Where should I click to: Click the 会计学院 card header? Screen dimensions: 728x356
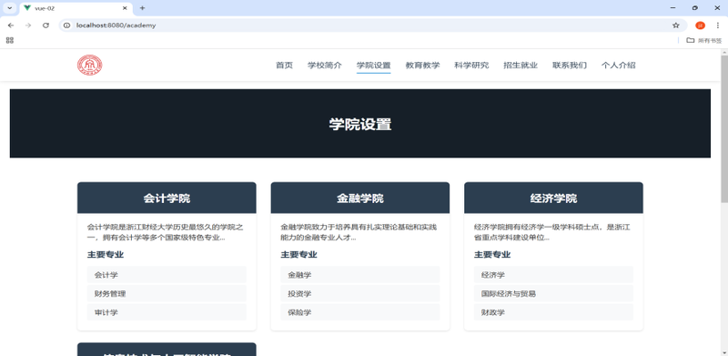coord(167,198)
